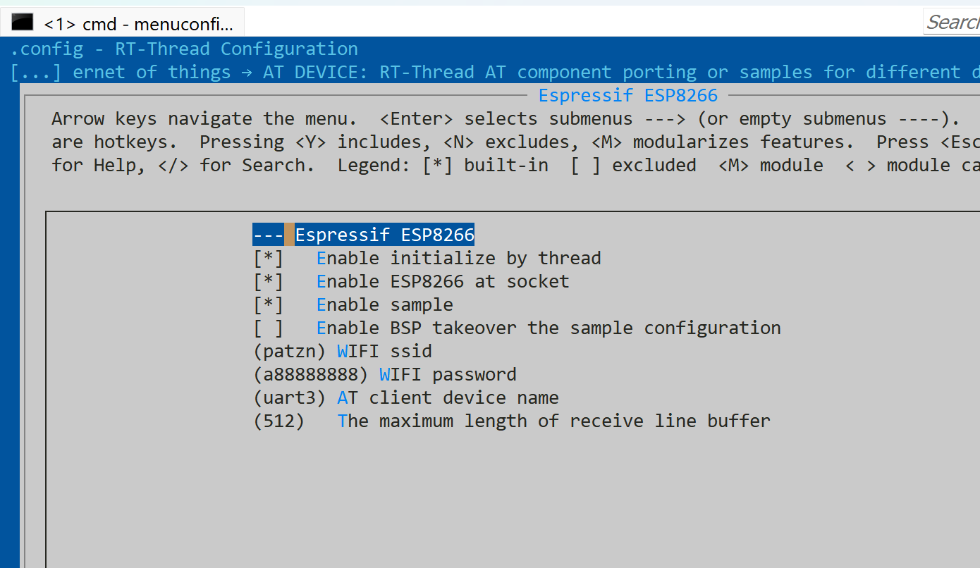
Task: Toggle the Enable sample checkbox
Action: (x=268, y=305)
